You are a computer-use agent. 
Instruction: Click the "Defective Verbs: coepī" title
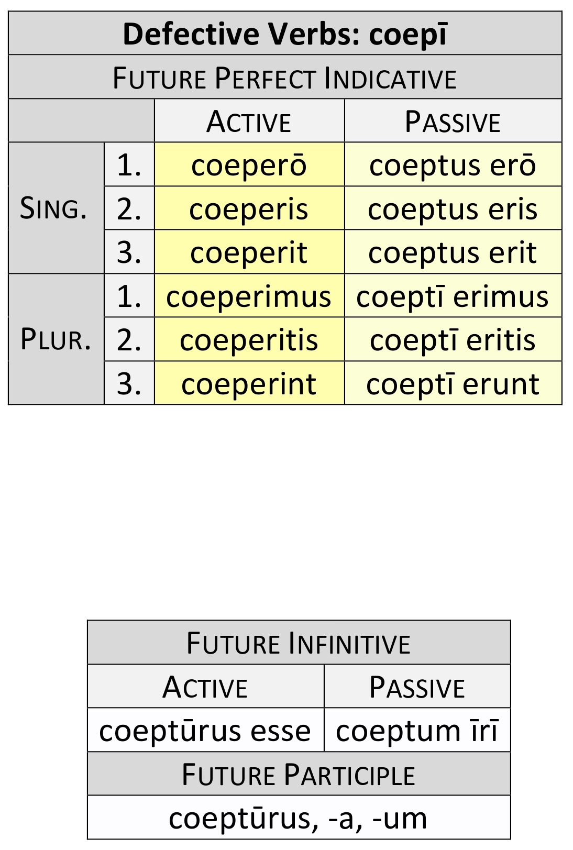285,34
